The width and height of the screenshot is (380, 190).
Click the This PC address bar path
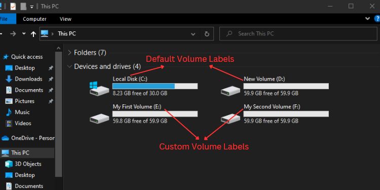(67, 33)
